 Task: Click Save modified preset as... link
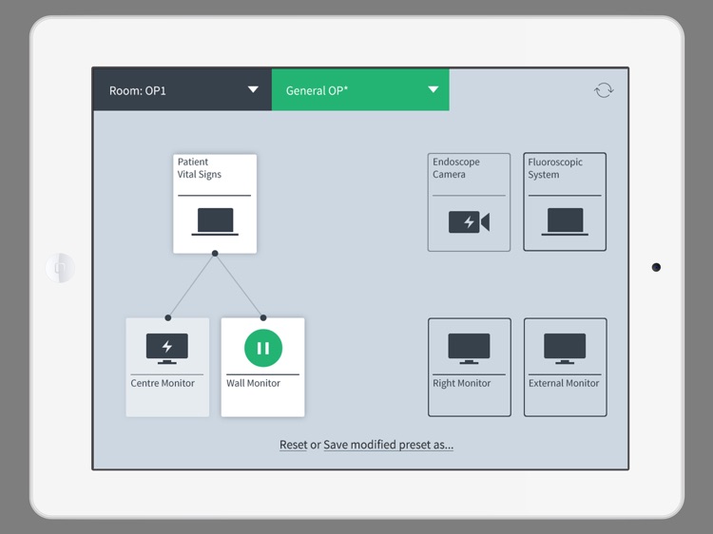point(388,445)
